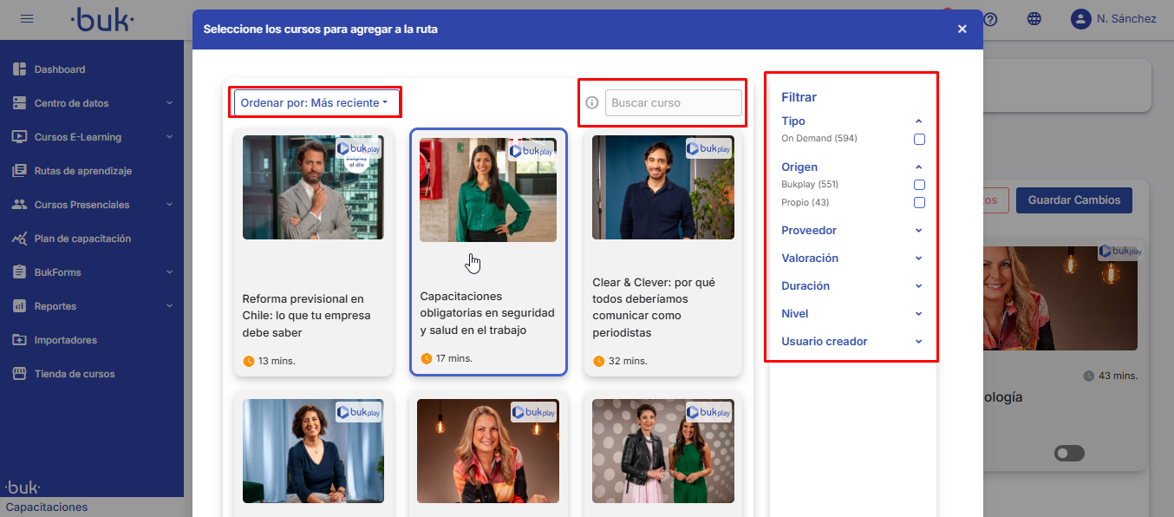Click the Dashboard sidebar icon
The width and height of the screenshot is (1174, 517).
(x=19, y=69)
